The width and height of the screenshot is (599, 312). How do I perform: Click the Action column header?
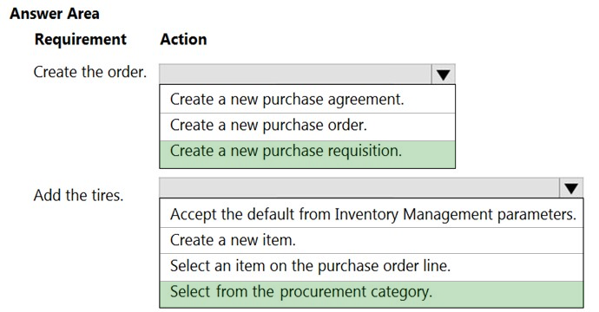pos(183,39)
